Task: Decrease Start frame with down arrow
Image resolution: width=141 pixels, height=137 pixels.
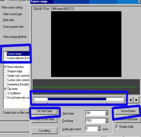Action: pos(107,114)
